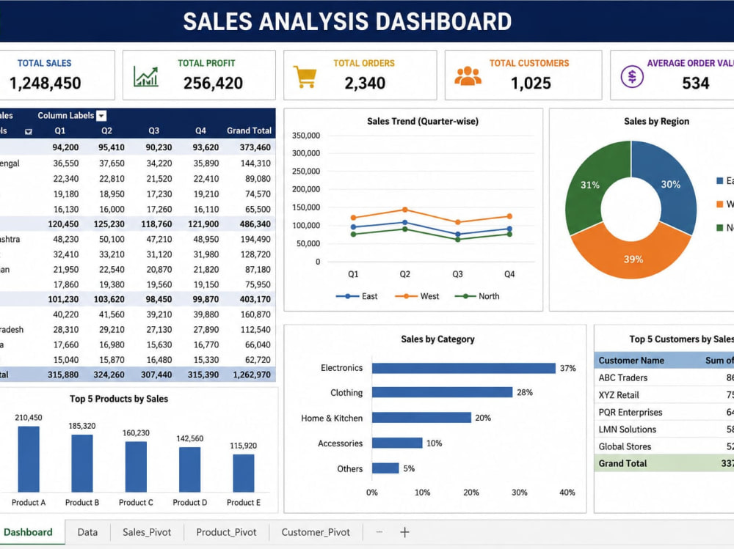Open the Data sheet tab
This screenshot has height=549, width=734.
point(87,532)
